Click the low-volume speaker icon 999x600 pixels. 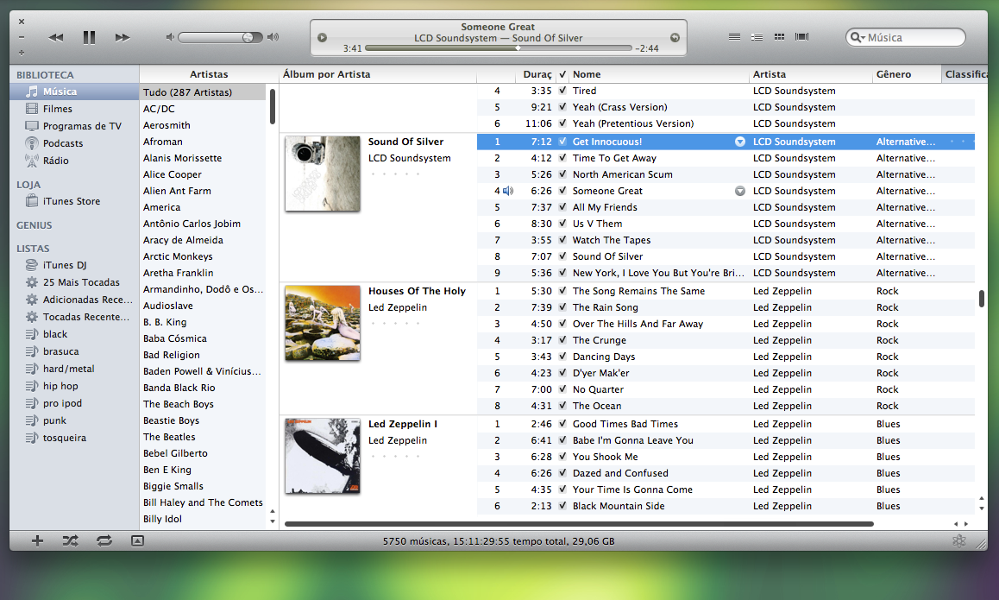[x=169, y=37]
